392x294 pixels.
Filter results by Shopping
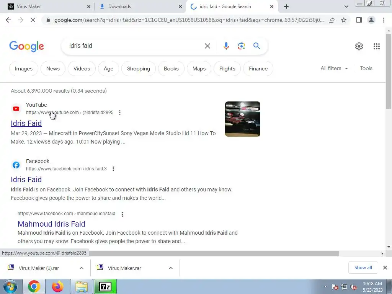(139, 69)
